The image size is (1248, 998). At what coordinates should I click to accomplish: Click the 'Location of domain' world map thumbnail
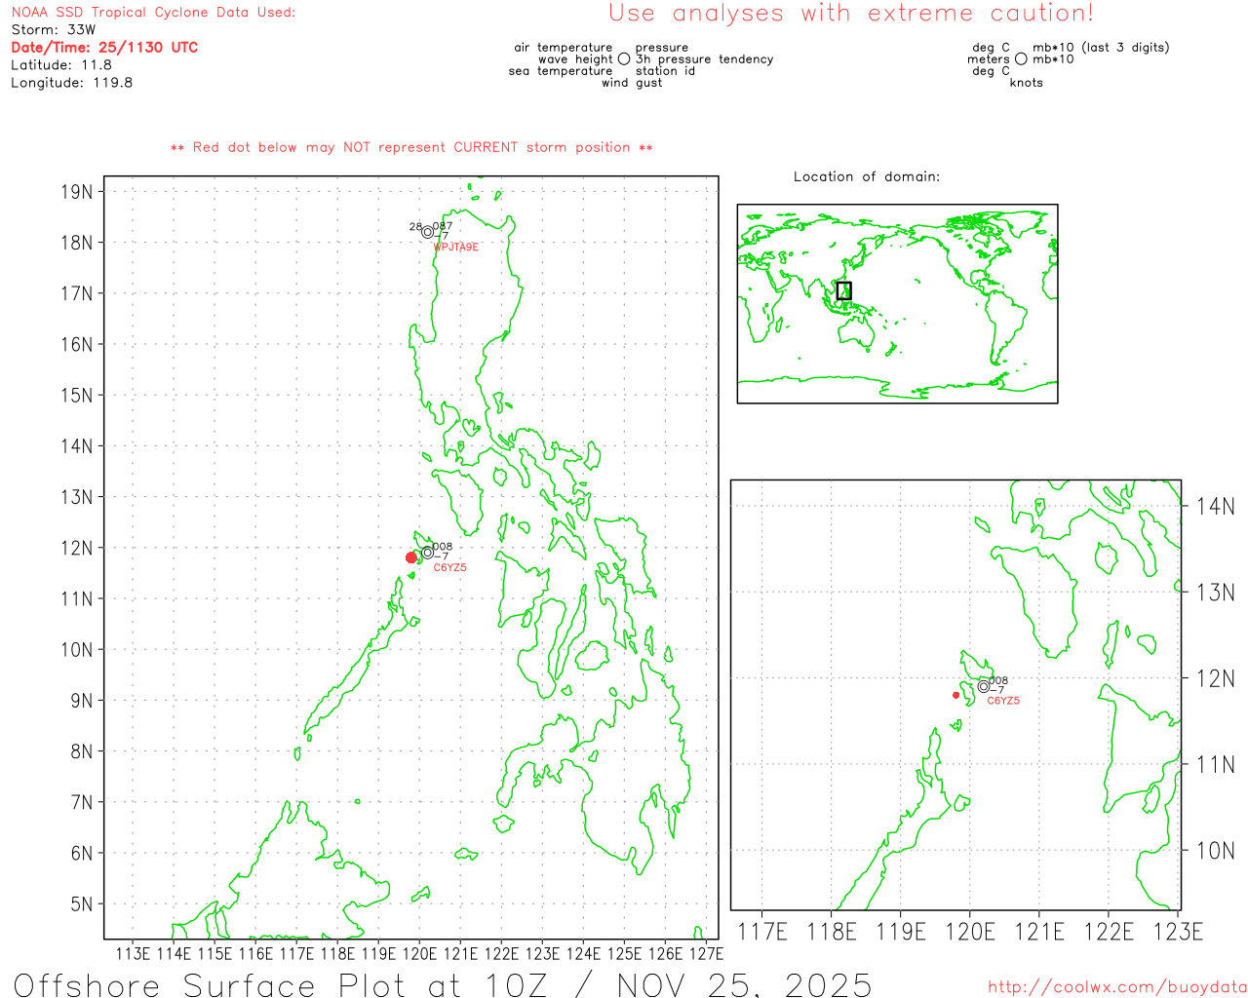(x=897, y=304)
